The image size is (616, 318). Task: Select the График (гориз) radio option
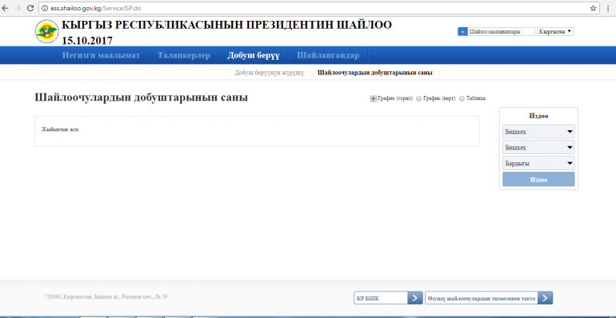[x=374, y=98]
